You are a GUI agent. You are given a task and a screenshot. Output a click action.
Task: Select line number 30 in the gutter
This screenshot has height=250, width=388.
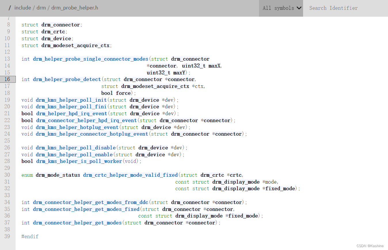click(x=7, y=175)
